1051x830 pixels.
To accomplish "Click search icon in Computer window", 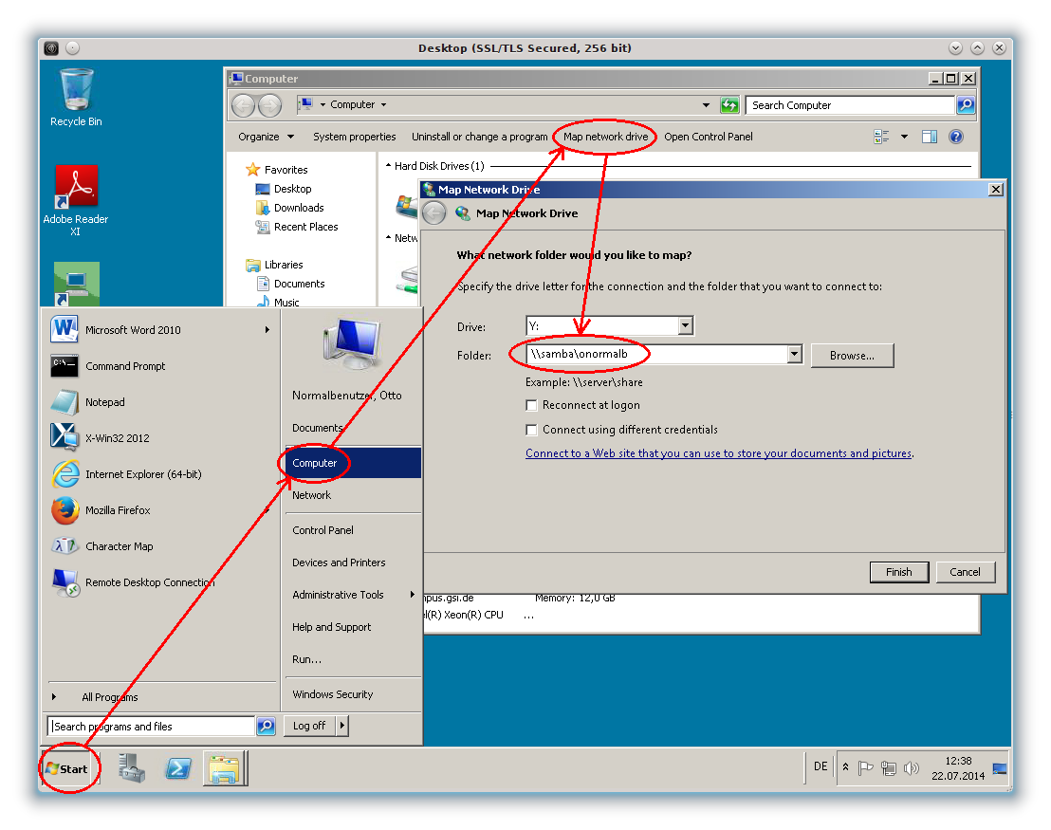I will [966, 104].
